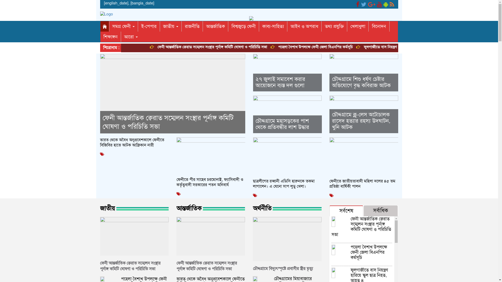Open ফেনীতে পীর সাহেব চরমোনাই article link
The height and width of the screenshot is (282, 502).
(210, 182)
